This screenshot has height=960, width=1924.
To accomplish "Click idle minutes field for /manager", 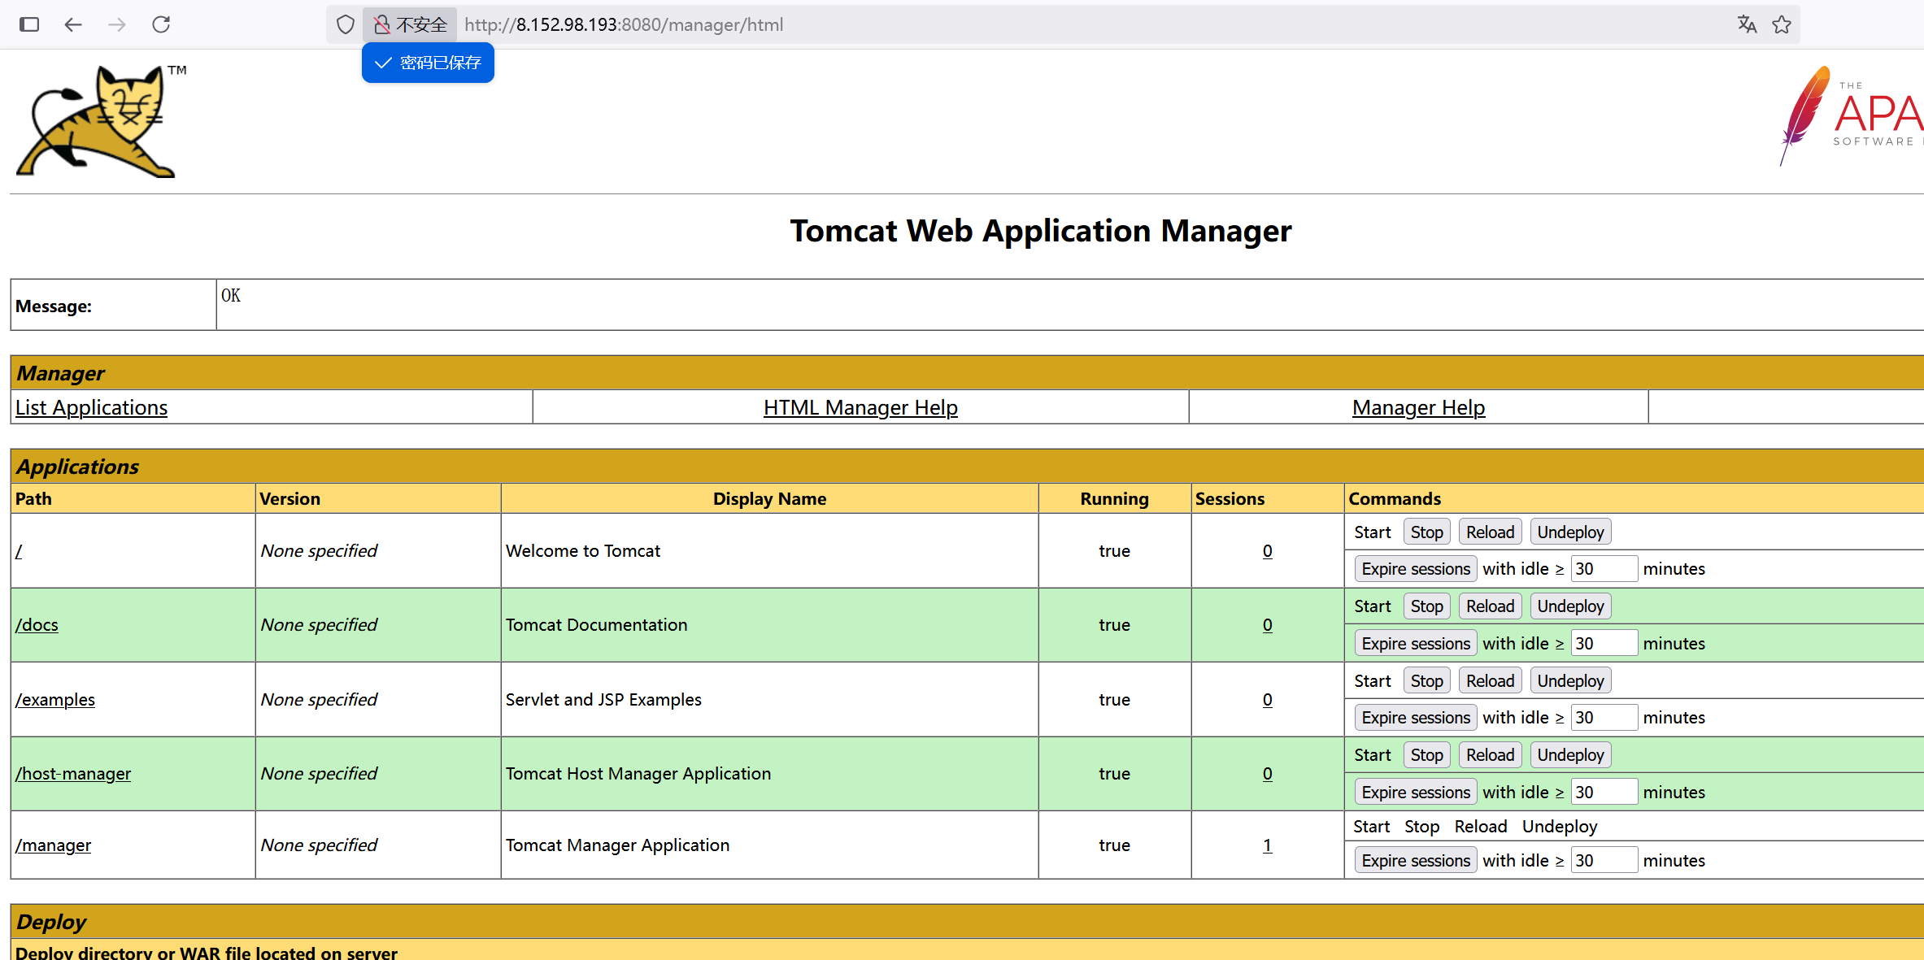I will click(1602, 860).
